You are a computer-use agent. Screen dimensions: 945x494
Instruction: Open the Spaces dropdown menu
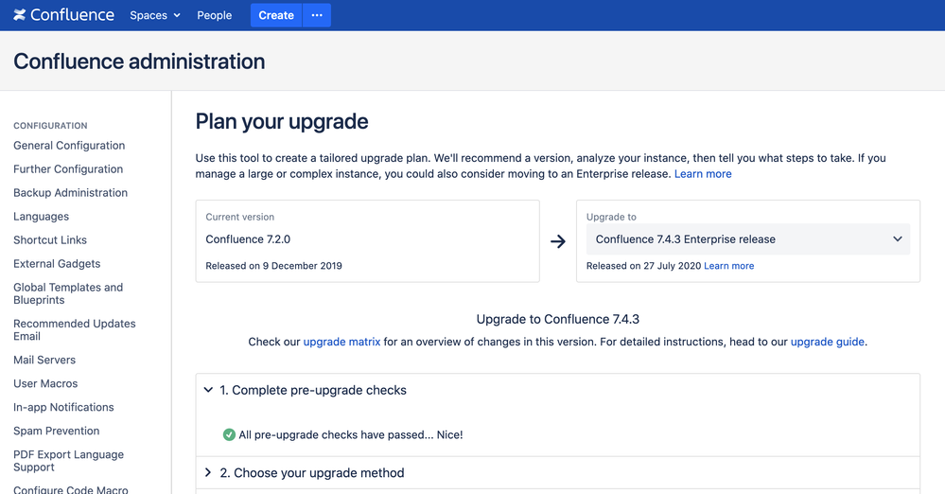click(x=155, y=15)
